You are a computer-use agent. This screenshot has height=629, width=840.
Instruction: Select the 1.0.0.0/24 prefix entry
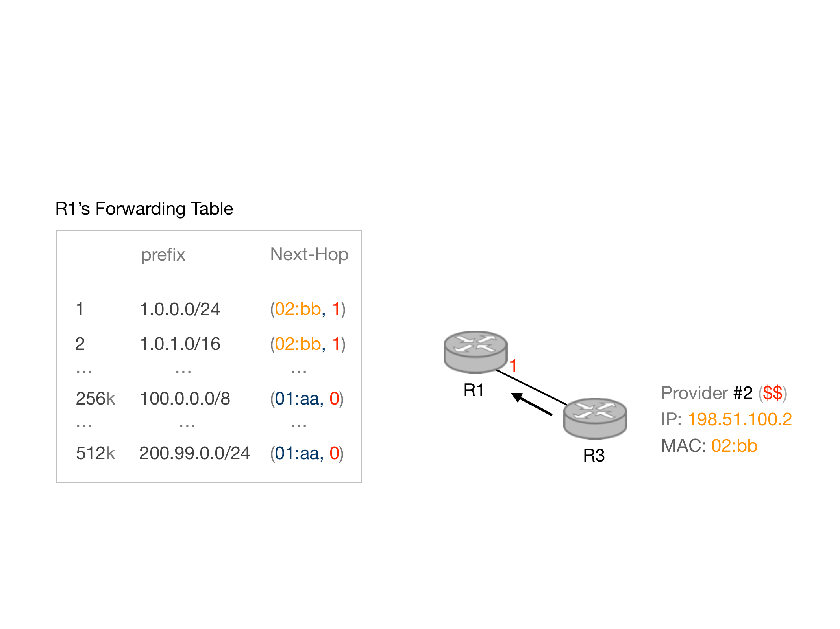point(180,309)
